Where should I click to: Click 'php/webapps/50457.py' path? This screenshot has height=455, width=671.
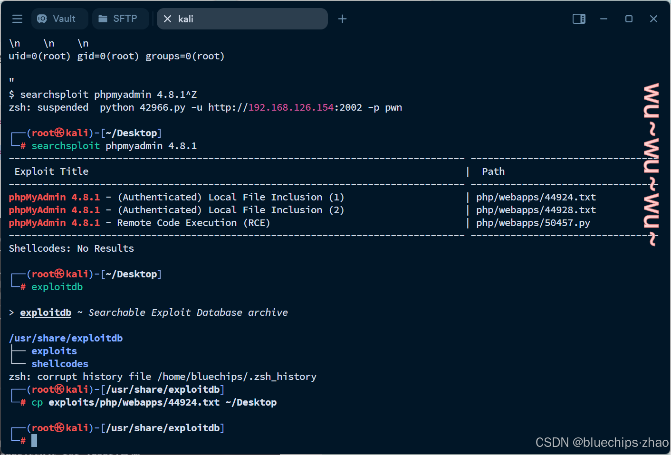[533, 223]
